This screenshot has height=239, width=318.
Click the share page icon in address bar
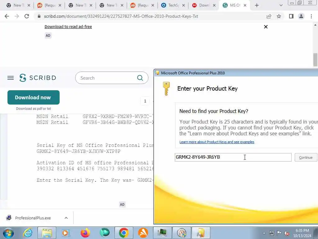(x=269, y=16)
